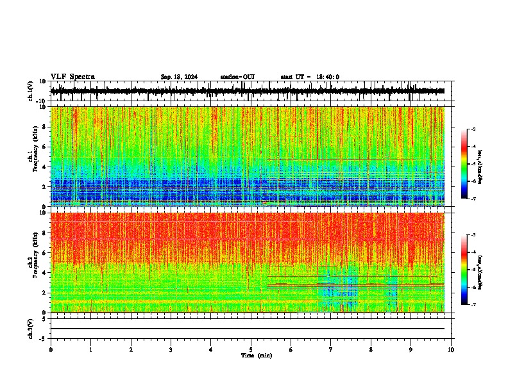508x392 pixels.
Task: Click the "Time (min)" axis label
Action: click(257, 355)
